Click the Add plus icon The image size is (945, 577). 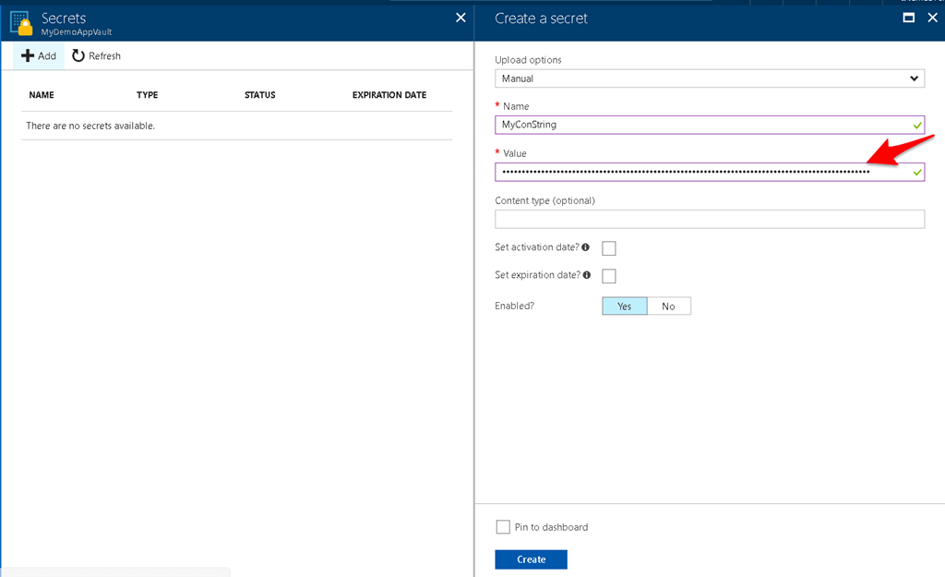28,55
